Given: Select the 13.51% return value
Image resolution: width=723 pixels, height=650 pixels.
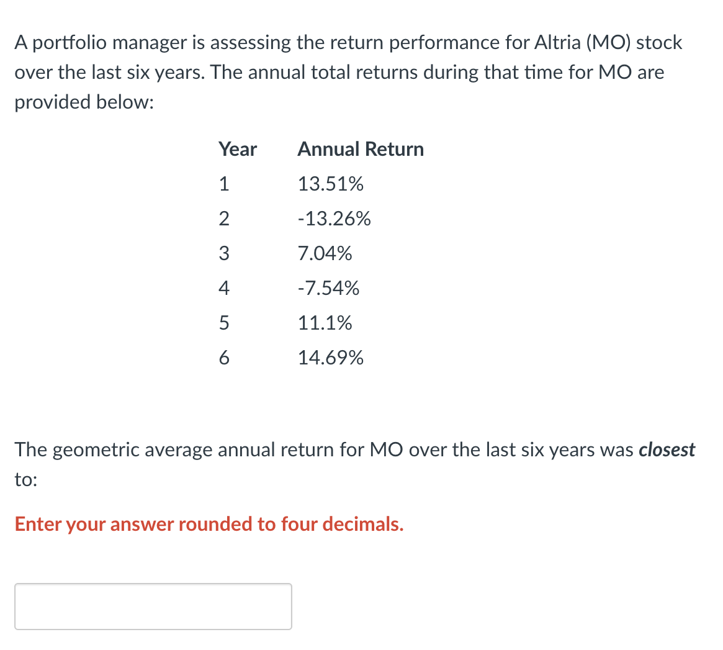Looking at the screenshot, I should coord(331,184).
